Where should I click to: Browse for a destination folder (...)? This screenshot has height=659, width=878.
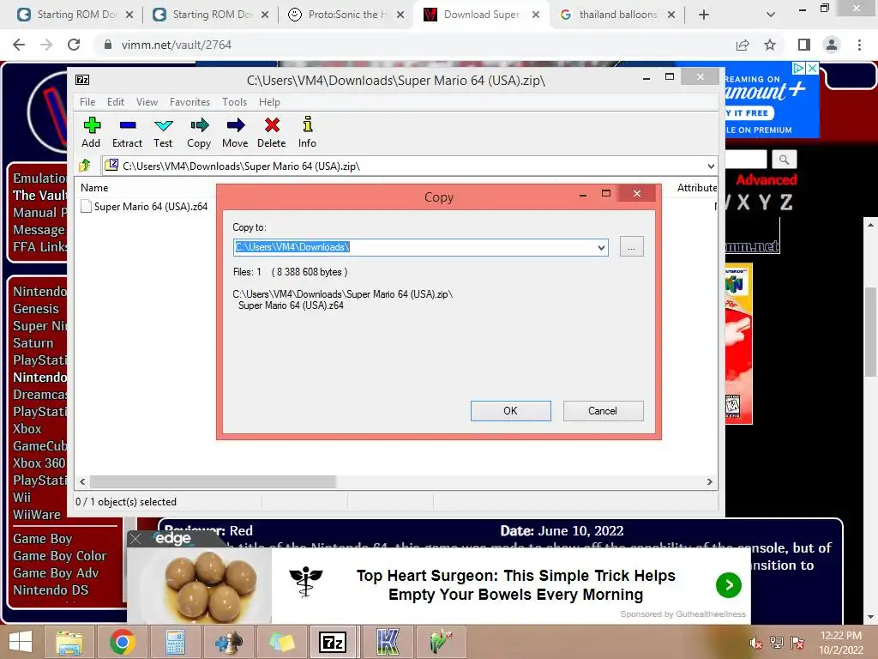(x=632, y=246)
